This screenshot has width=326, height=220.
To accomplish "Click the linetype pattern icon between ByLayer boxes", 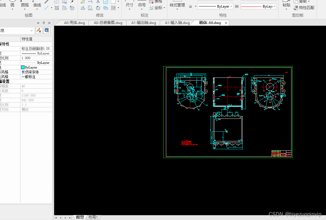I will (237, 6).
